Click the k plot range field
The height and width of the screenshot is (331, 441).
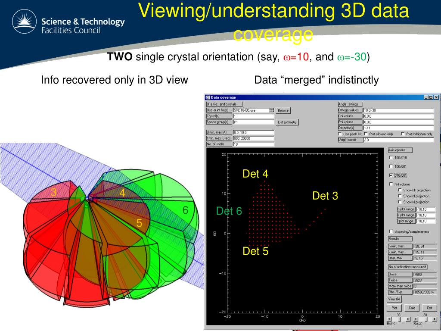pos(426,215)
